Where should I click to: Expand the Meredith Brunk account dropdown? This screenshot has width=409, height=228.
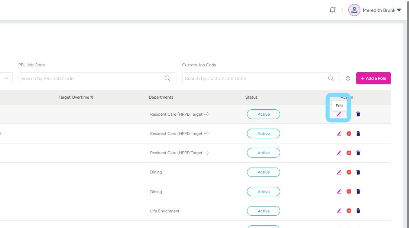click(399, 10)
